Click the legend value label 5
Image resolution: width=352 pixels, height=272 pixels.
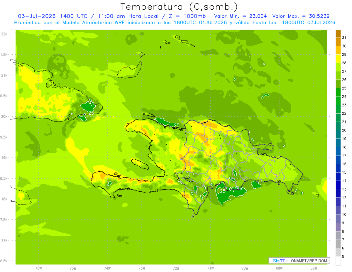pyautogui.click(x=343, y=257)
